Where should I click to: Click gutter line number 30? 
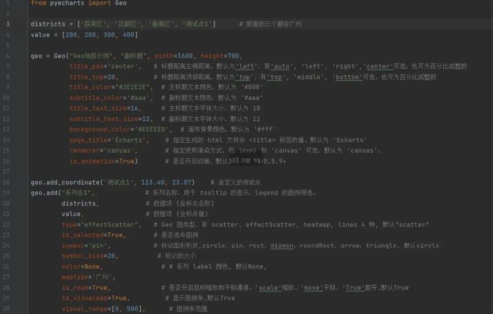[6, 309]
